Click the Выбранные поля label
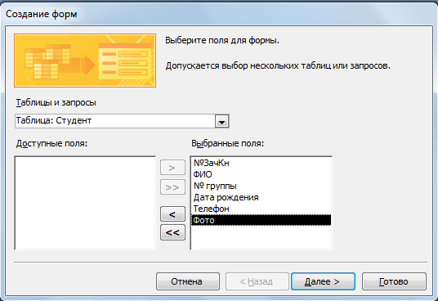 coord(227,143)
